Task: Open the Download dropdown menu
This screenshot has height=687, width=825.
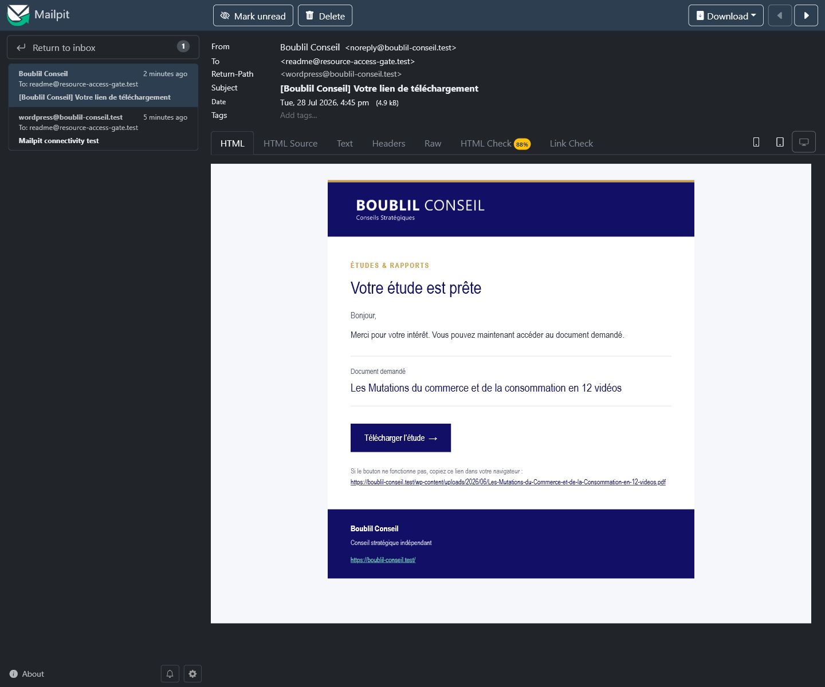Action: 726,15
